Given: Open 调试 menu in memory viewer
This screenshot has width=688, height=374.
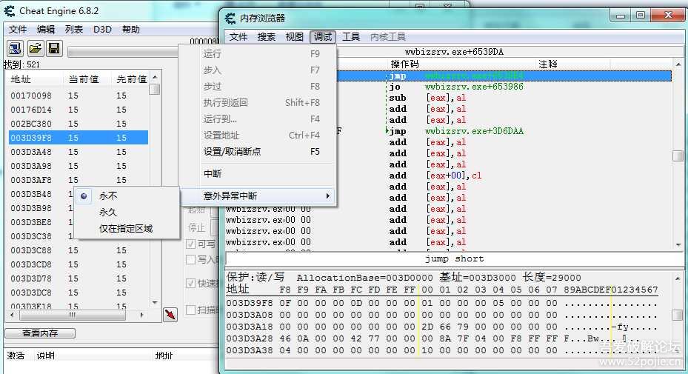Looking at the screenshot, I should point(323,37).
